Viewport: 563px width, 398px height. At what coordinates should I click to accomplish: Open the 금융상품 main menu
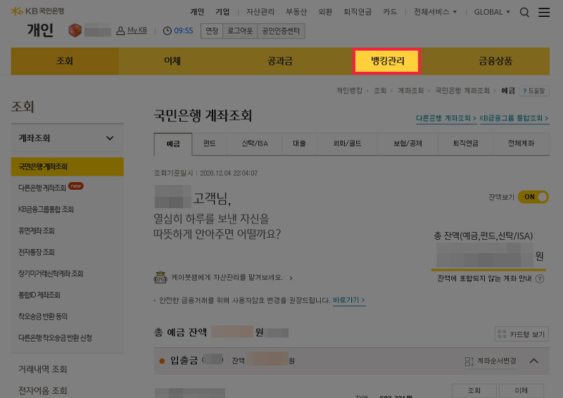(x=495, y=61)
